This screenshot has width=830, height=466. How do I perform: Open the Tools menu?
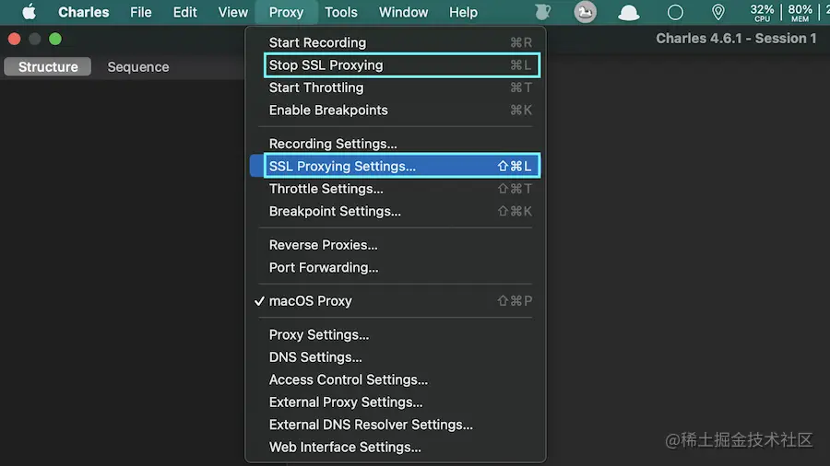(x=341, y=12)
